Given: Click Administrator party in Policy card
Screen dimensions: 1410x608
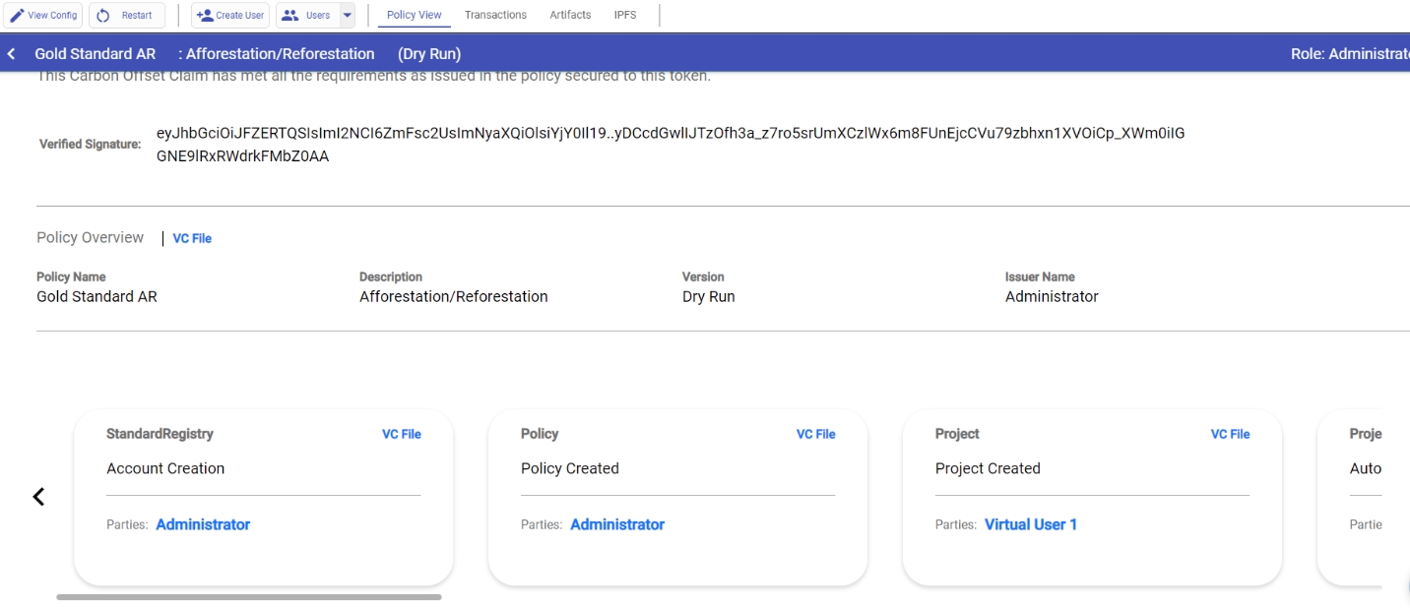Looking at the screenshot, I should pos(617,524).
